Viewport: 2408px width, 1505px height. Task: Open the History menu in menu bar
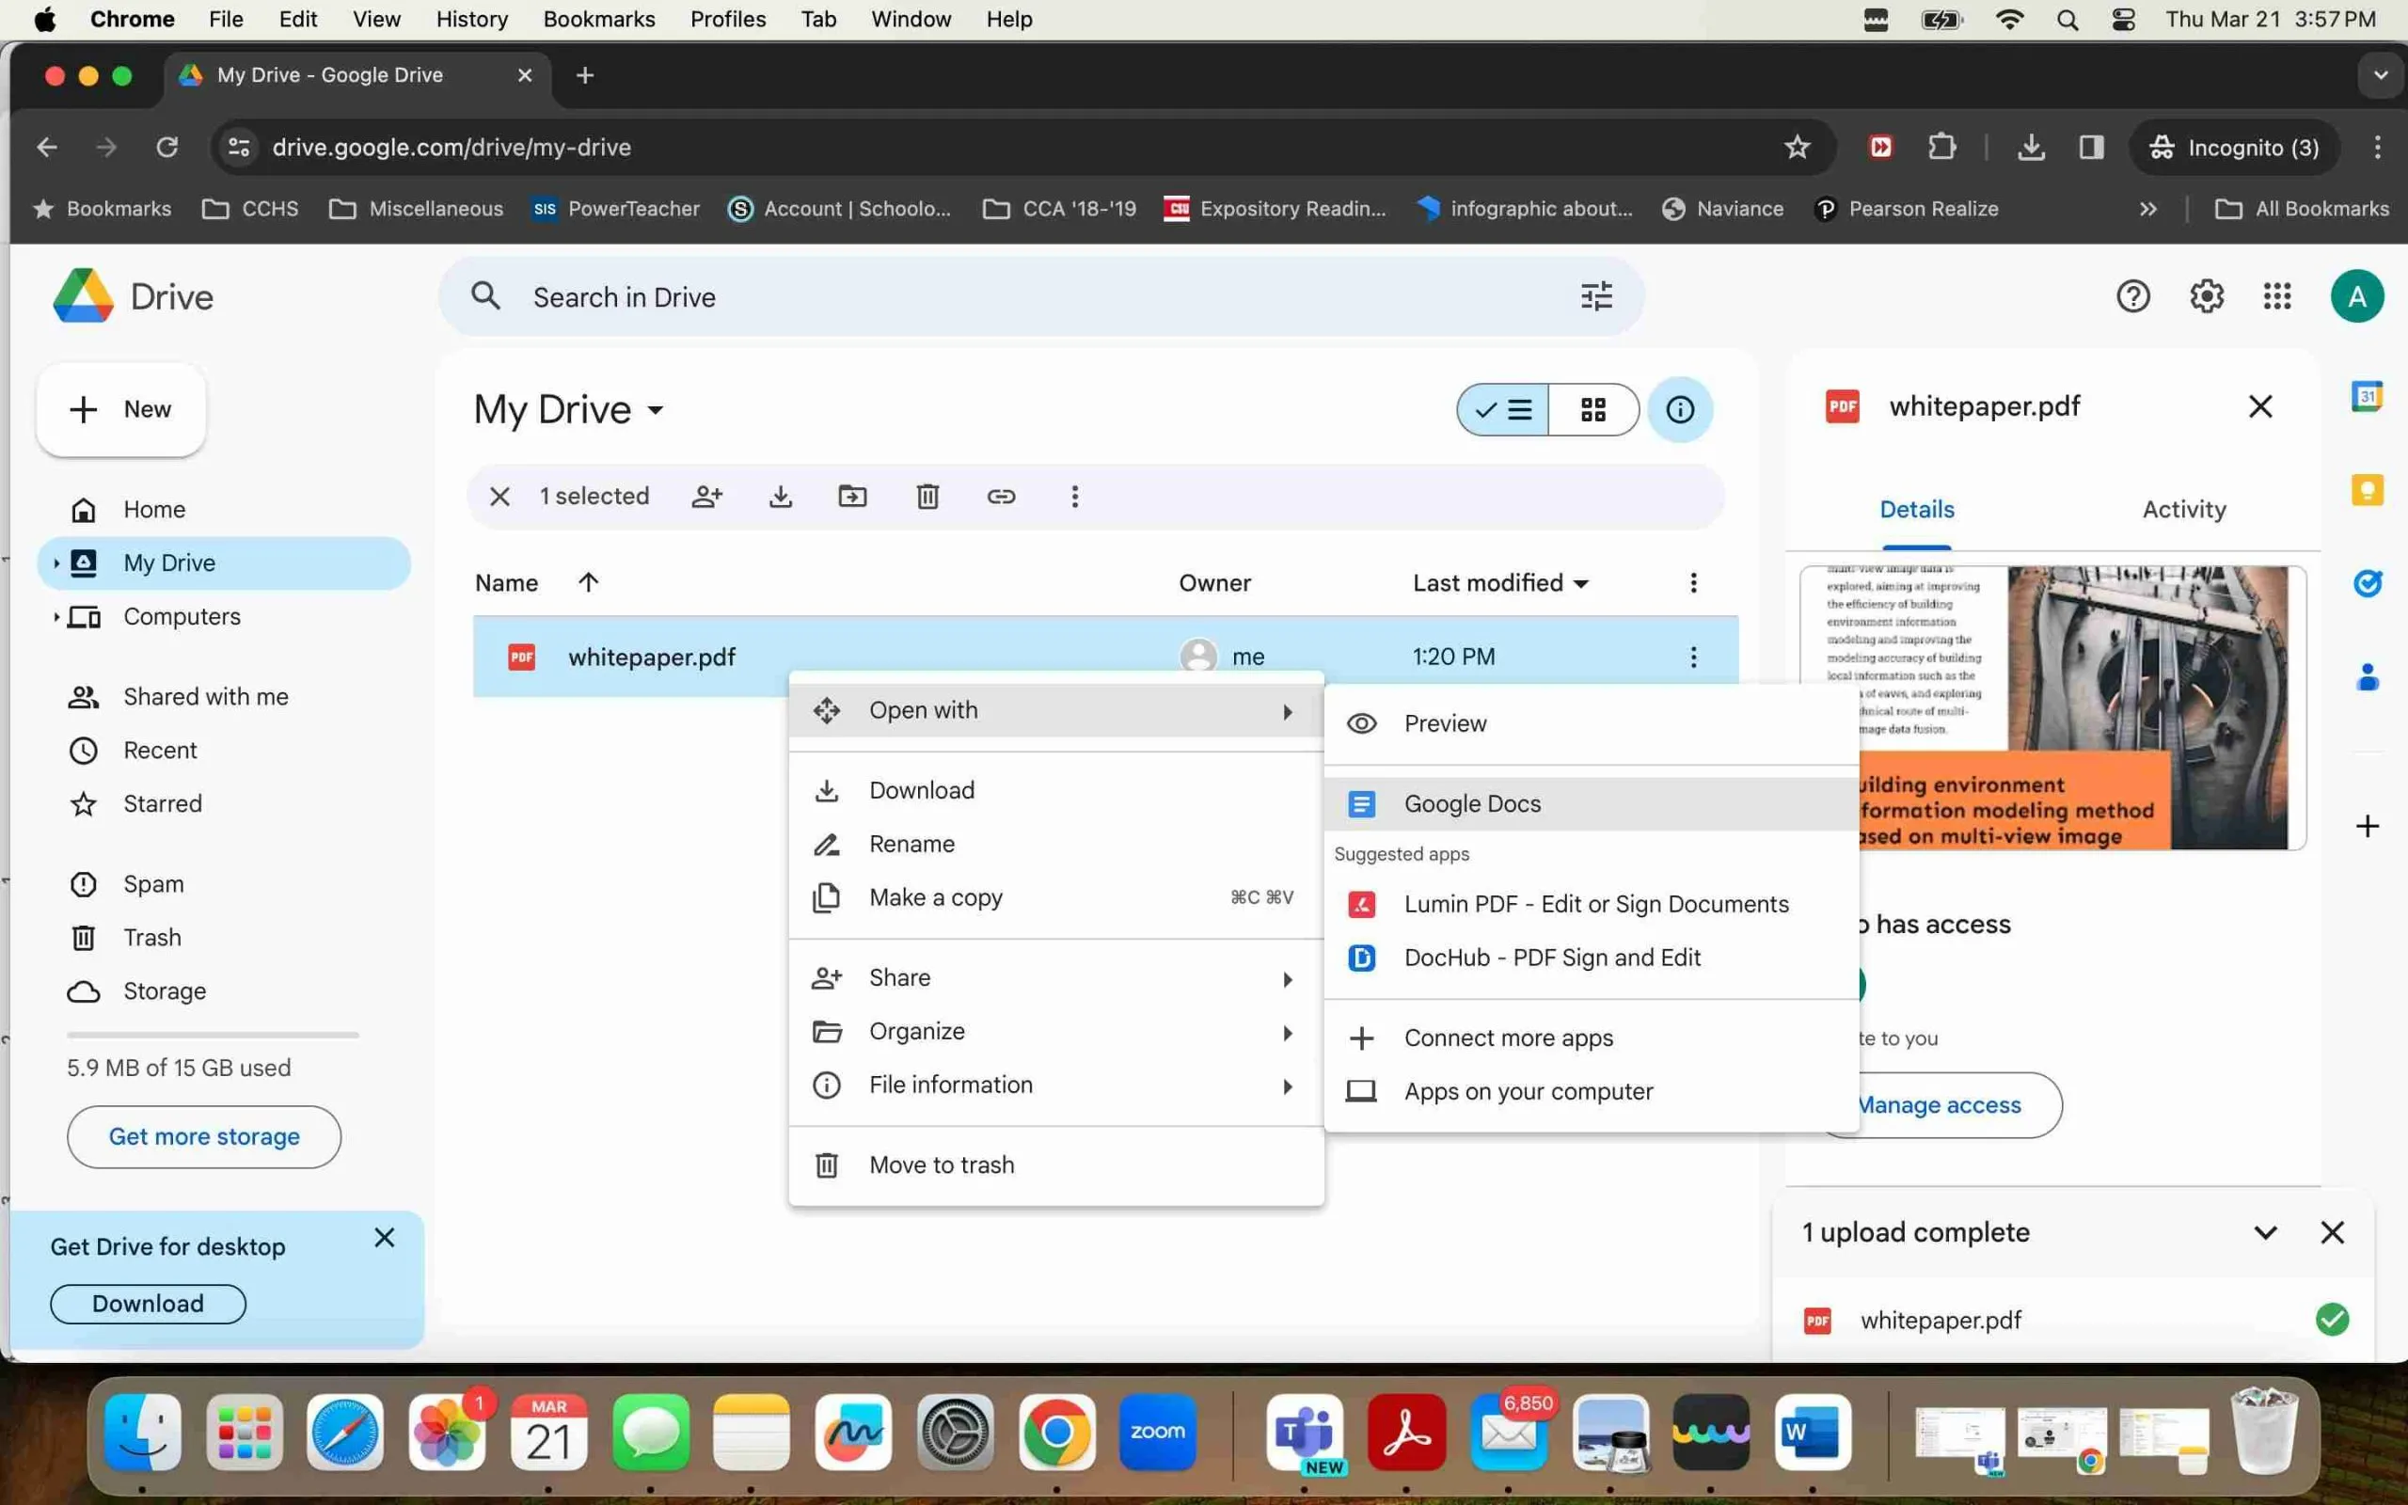coord(471,19)
